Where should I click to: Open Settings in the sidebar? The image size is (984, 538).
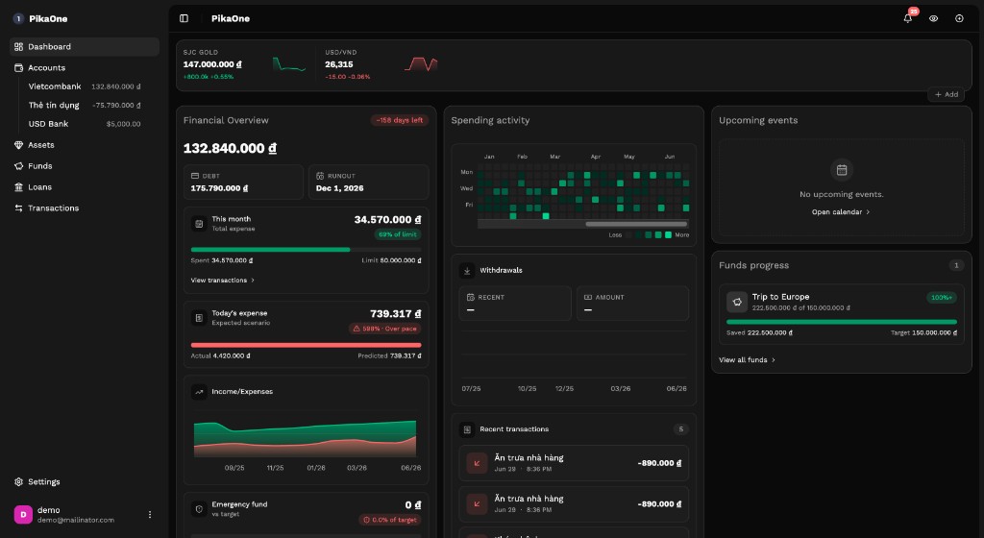point(85,482)
